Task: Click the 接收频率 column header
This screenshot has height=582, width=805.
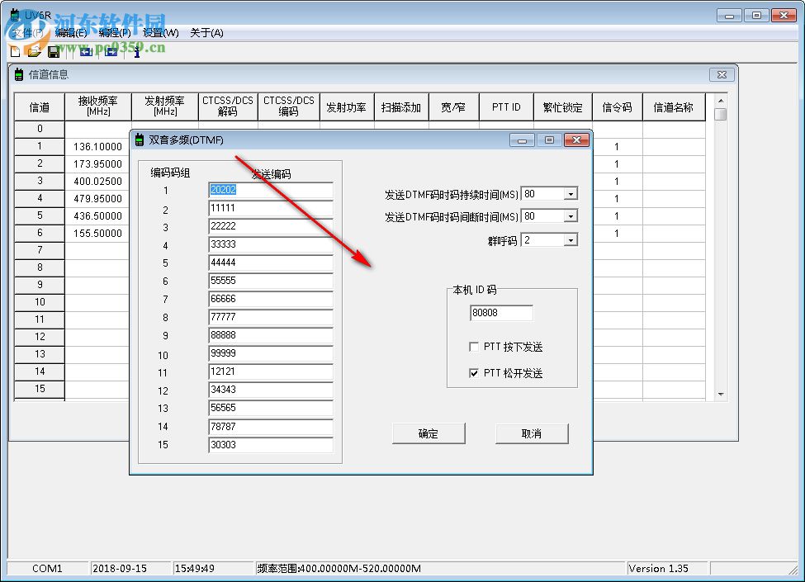Action: pos(98,106)
